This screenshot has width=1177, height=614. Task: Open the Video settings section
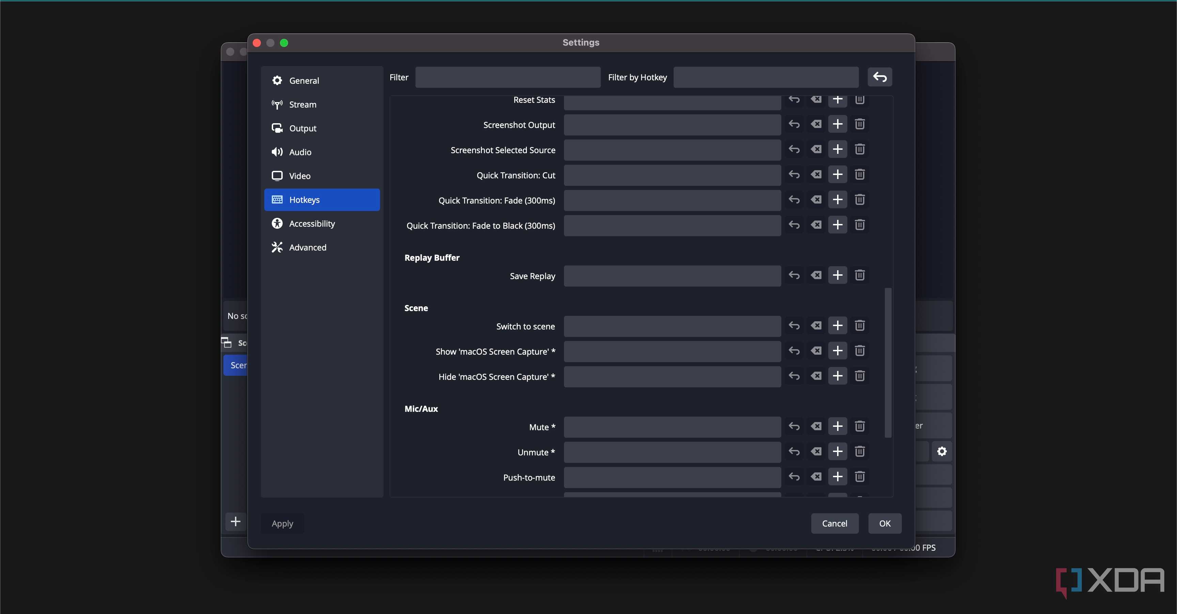coord(321,176)
